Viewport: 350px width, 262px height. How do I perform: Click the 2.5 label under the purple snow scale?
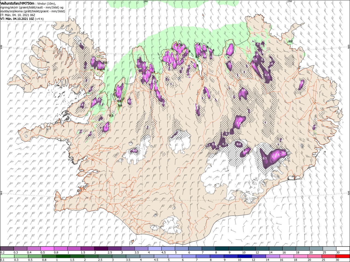point(110,252)
